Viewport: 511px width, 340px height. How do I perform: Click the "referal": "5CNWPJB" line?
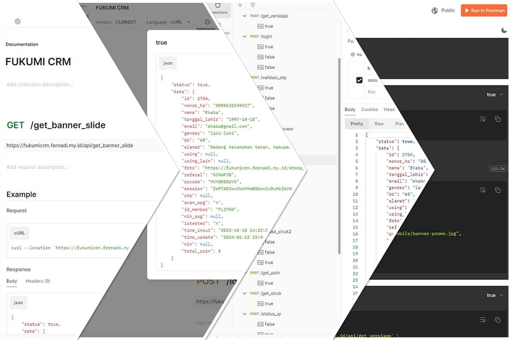[x=209, y=175]
